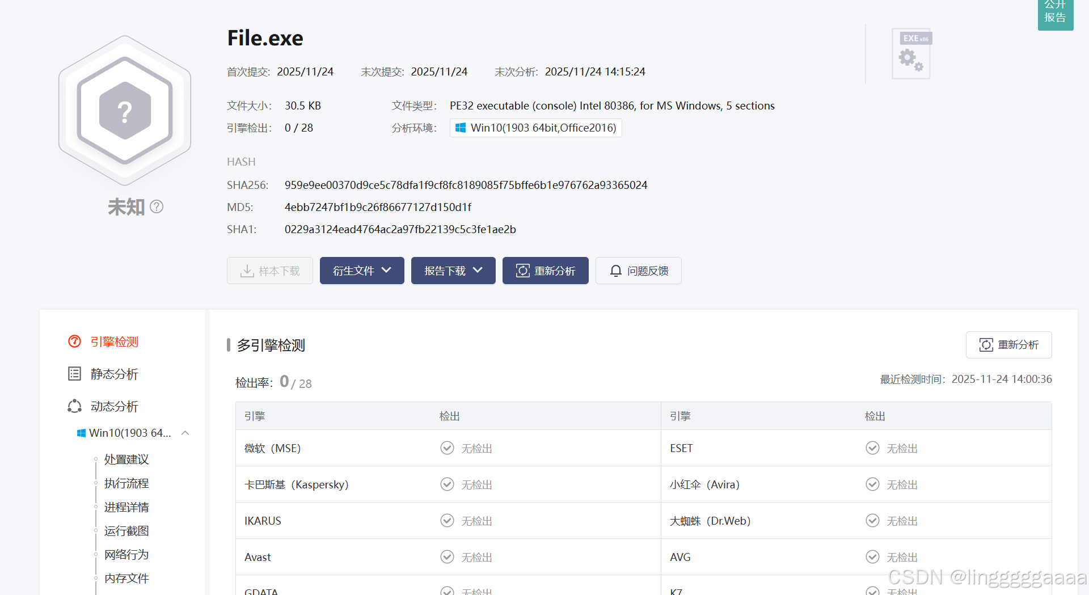1089x595 pixels.
Task: Open the 处置建议 tree item
Action: tap(126, 459)
